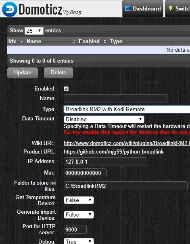Click the Port for HTTP server field
This screenshot has width=190, height=244.
(x=75, y=229)
